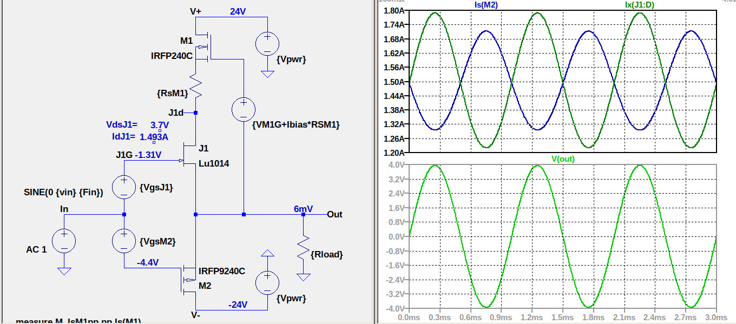Viewport: 736px width, 324px height.
Task: Click the Out net label
Action: [x=335, y=214]
